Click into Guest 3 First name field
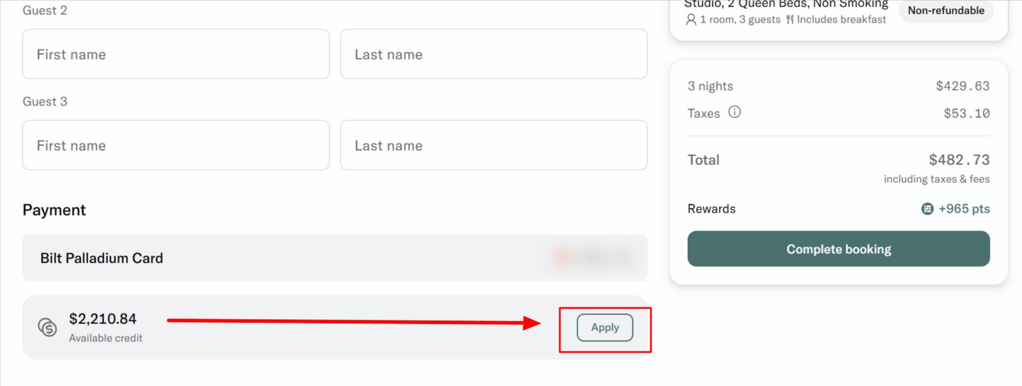 (176, 146)
